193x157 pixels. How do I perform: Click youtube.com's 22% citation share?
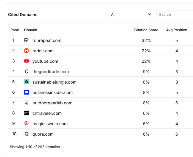pyautogui.click(x=146, y=61)
